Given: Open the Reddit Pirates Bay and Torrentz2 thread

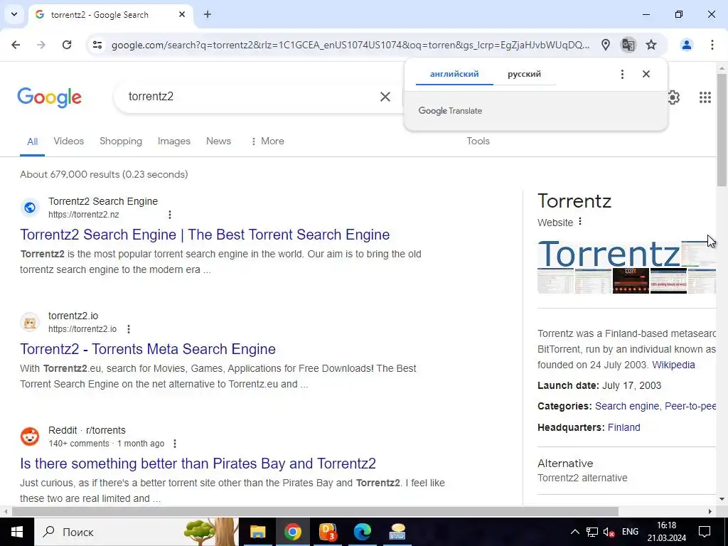Looking at the screenshot, I should click(198, 464).
